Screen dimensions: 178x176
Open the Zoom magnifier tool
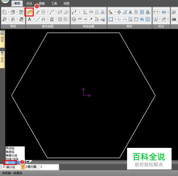(x=5, y=19)
